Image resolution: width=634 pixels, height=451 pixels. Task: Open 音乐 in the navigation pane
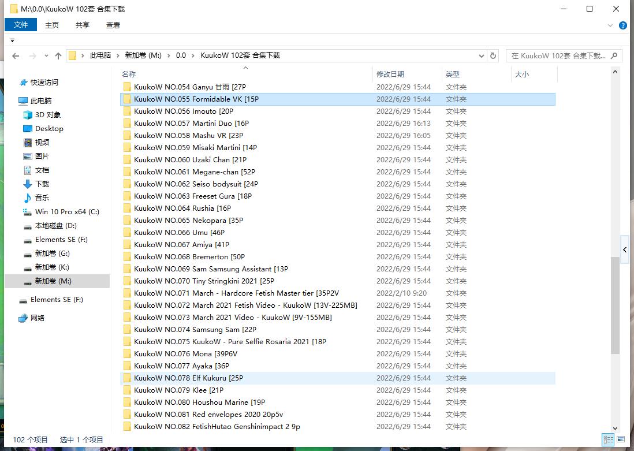click(x=42, y=198)
